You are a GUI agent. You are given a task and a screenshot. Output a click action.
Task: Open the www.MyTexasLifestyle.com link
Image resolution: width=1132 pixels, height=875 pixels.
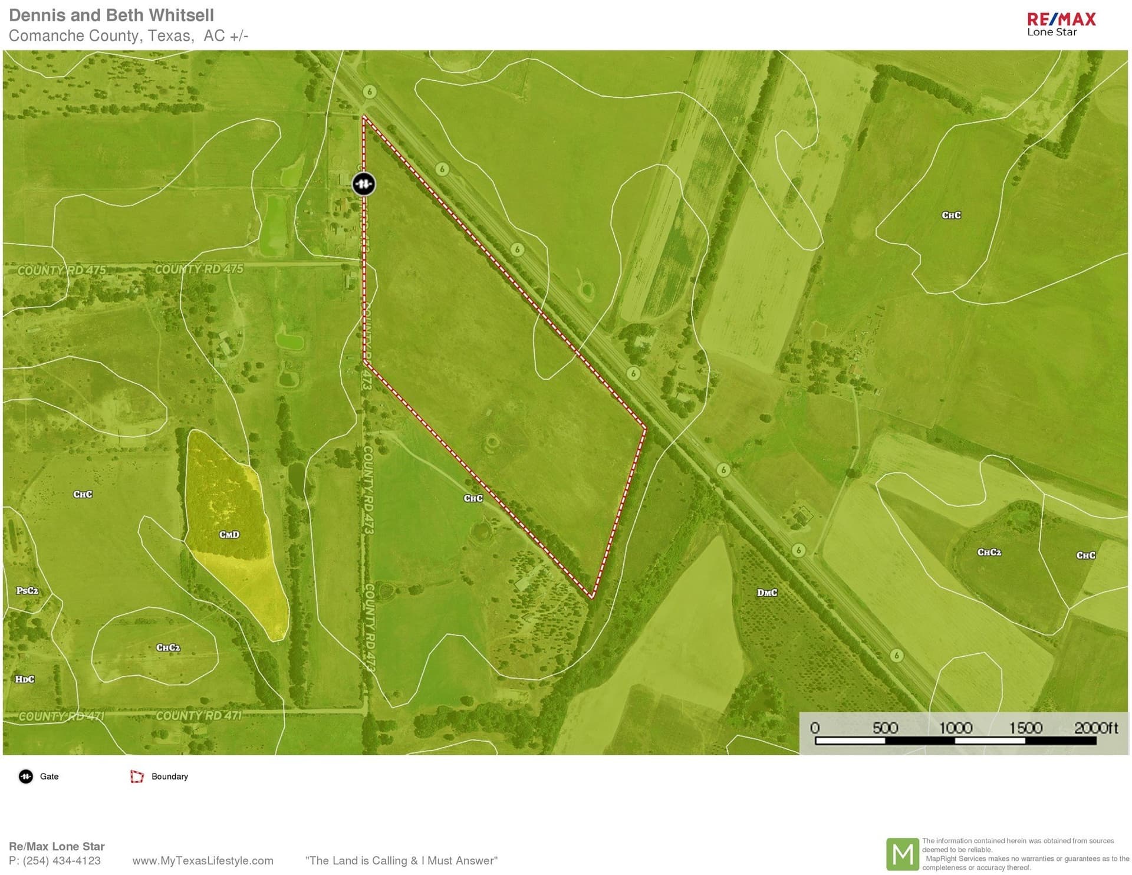tap(203, 861)
